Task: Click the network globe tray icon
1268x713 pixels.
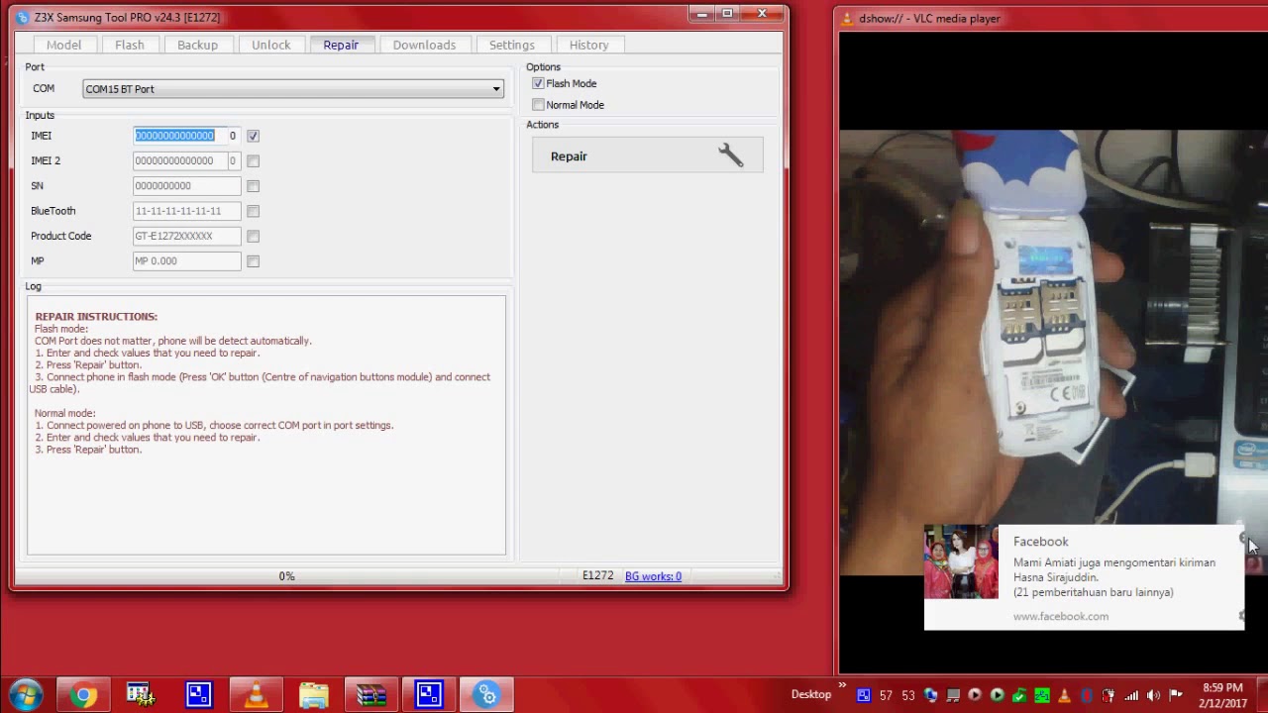Action: point(931,695)
